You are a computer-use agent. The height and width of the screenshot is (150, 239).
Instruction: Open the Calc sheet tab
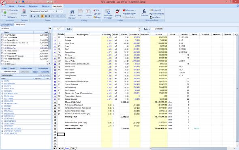(73, 148)
